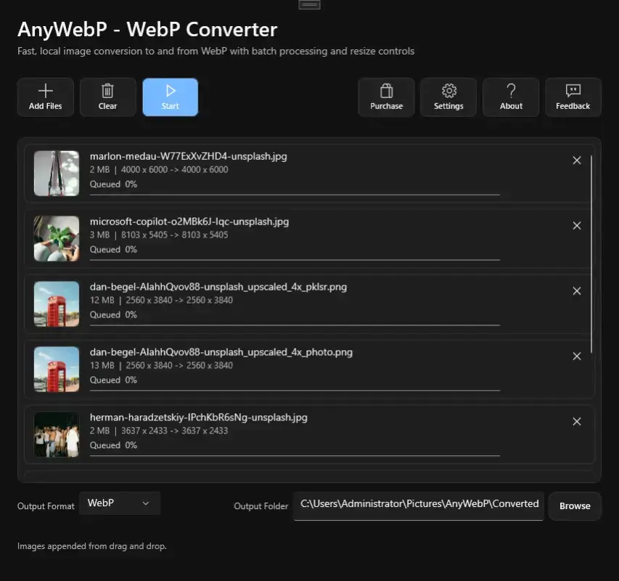Click status message Images appended from drag and drop

92,546
